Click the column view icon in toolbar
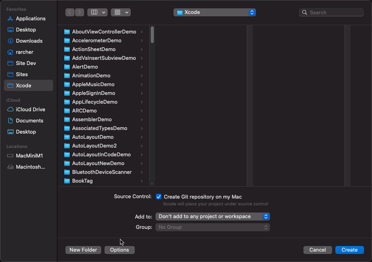The height and width of the screenshot is (262, 372). coord(94,12)
